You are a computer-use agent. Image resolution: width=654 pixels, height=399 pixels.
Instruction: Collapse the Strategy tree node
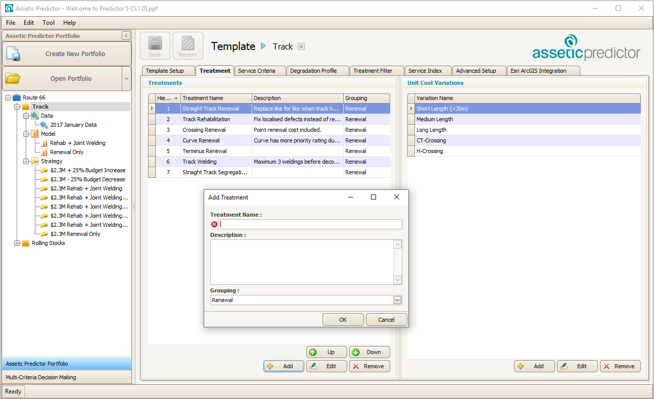(x=26, y=161)
